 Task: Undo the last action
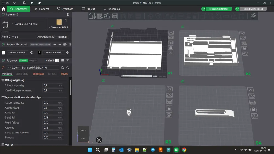point(32,3)
